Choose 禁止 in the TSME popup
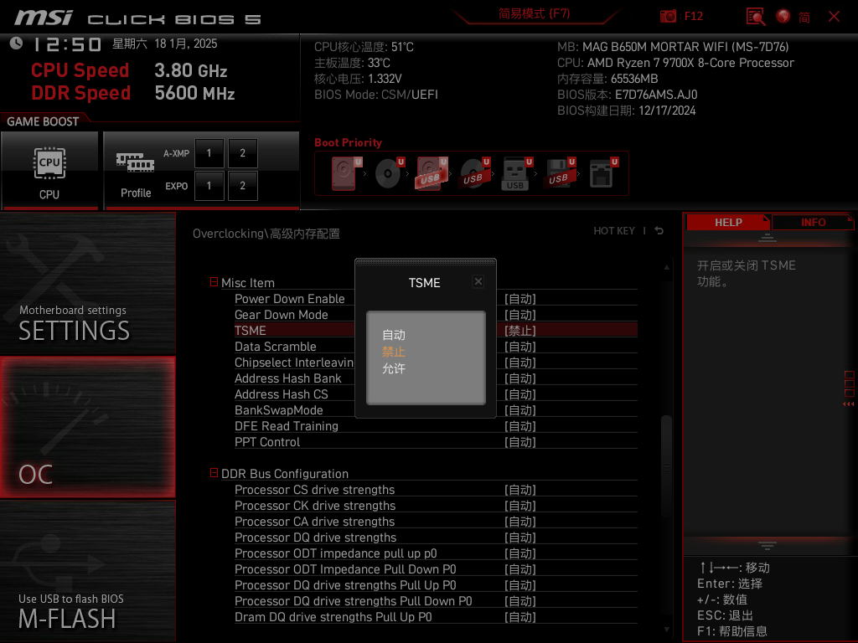This screenshot has height=643, width=858. pos(394,352)
